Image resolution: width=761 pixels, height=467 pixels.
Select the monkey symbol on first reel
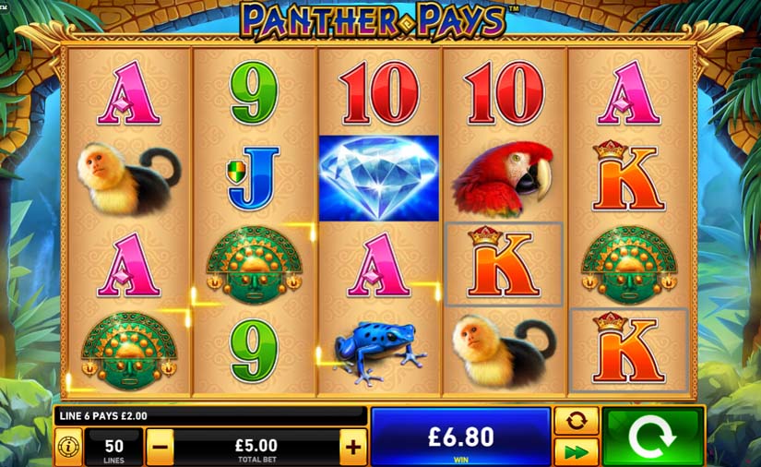129,178
